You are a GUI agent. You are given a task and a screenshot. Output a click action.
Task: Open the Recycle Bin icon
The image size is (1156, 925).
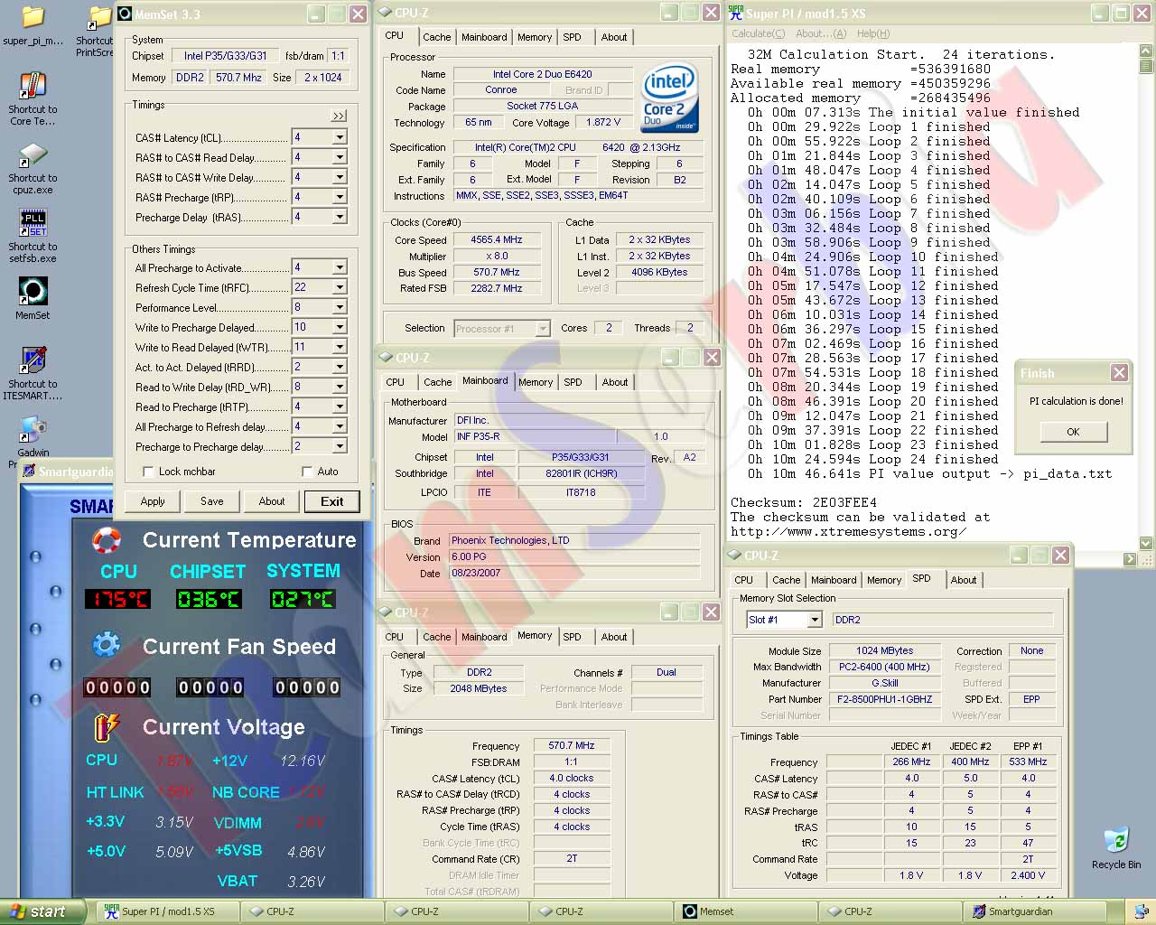(1116, 847)
